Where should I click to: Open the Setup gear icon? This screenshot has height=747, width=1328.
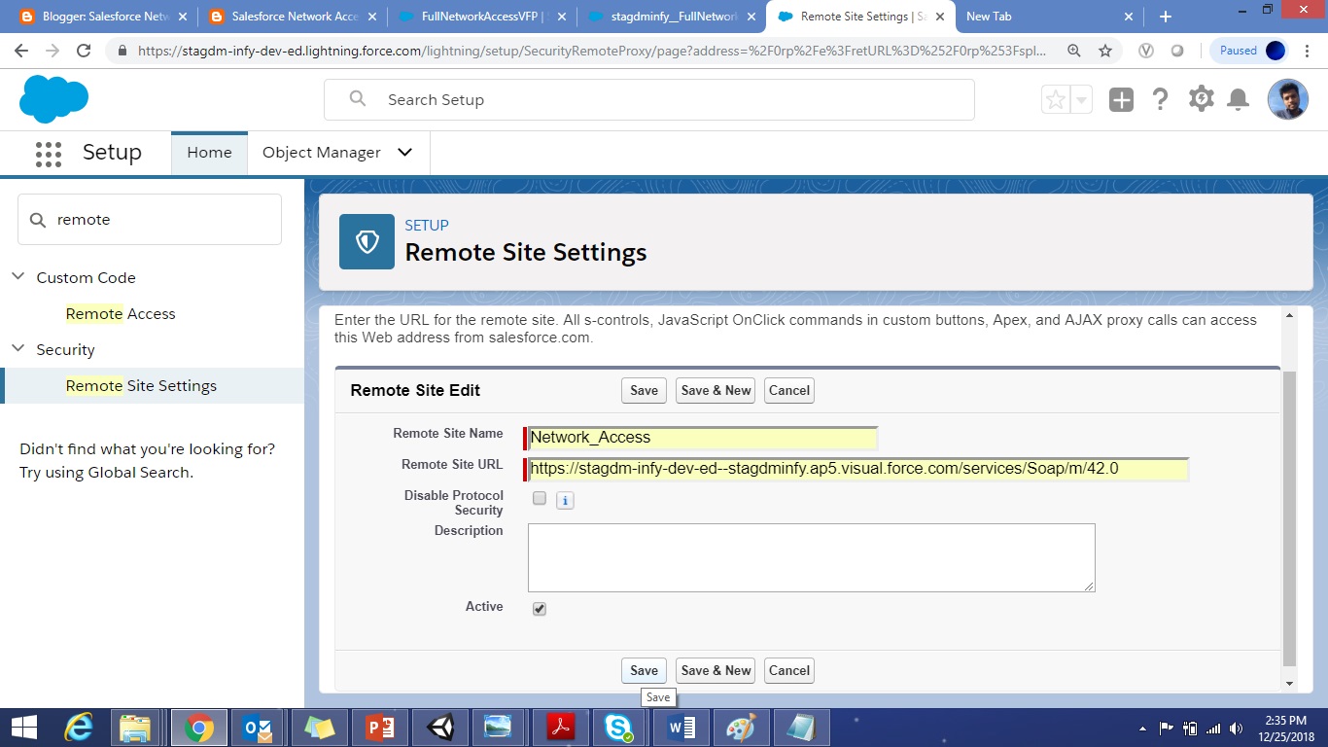[1201, 98]
